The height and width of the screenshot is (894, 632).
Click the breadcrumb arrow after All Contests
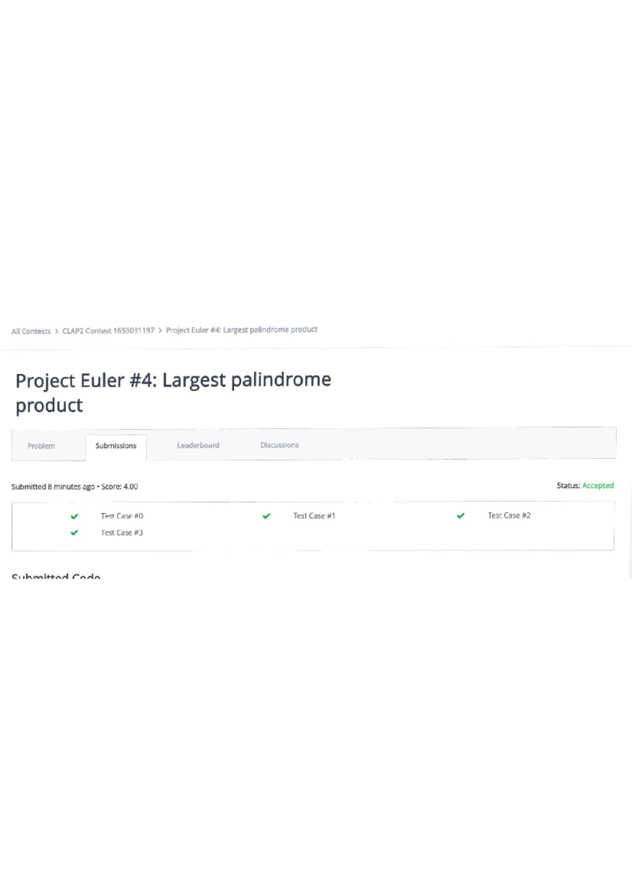pos(56,331)
